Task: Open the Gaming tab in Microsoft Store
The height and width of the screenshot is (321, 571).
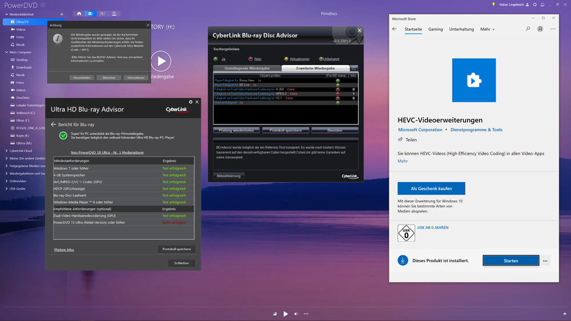Action: tap(435, 29)
